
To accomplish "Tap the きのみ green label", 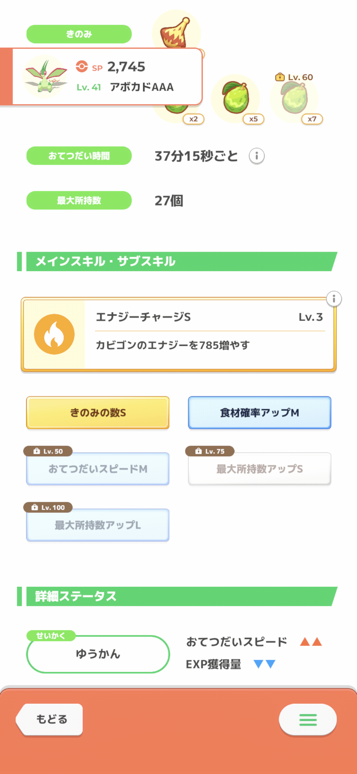I will (x=79, y=34).
